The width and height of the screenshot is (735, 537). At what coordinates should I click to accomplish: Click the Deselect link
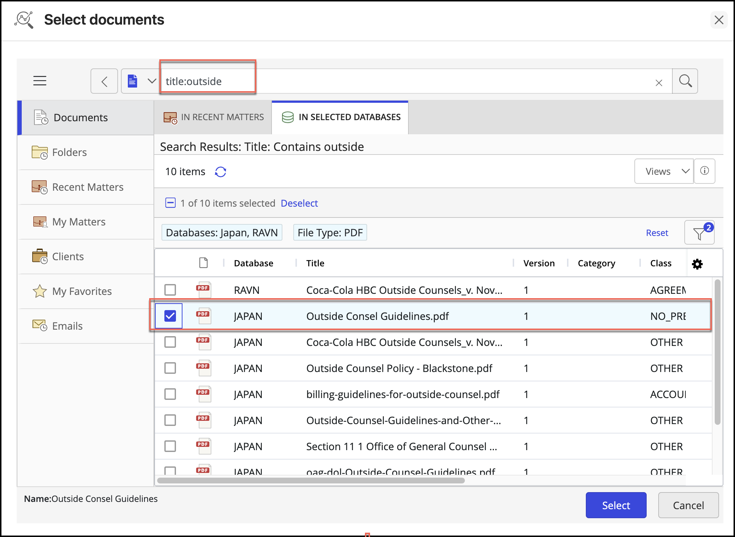pyautogui.click(x=299, y=203)
